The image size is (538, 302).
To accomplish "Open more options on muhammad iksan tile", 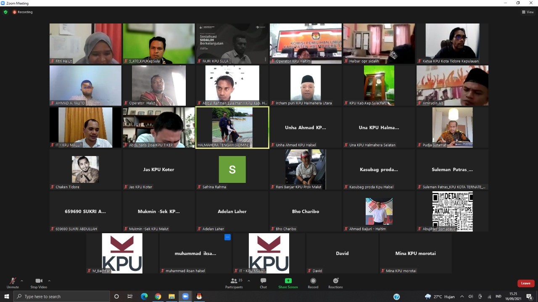I will (227, 237).
